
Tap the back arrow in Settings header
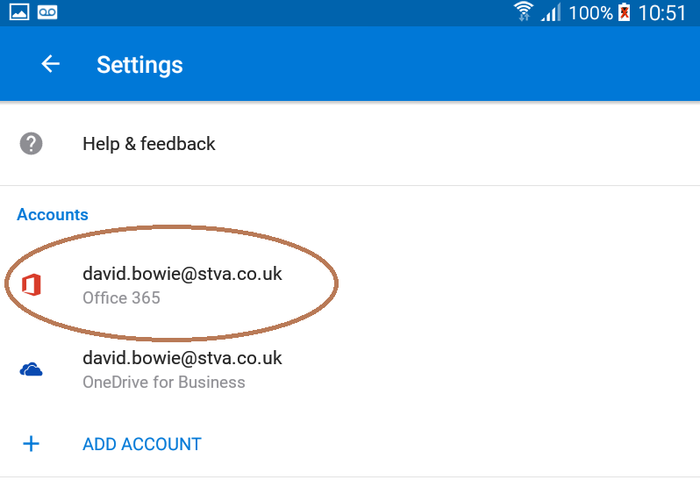(x=50, y=64)
